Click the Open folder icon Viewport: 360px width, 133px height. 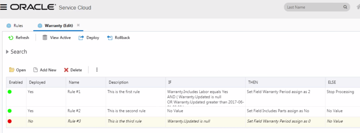click(12, 70)
